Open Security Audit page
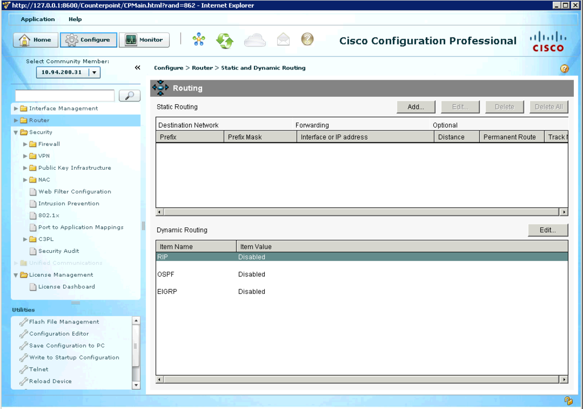The image size is (583, 409). coord(59,251)
